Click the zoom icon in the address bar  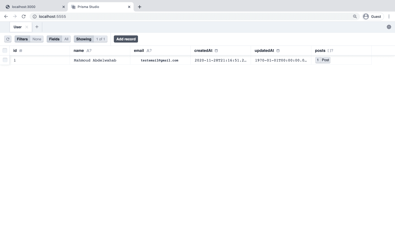pos(355,16)
